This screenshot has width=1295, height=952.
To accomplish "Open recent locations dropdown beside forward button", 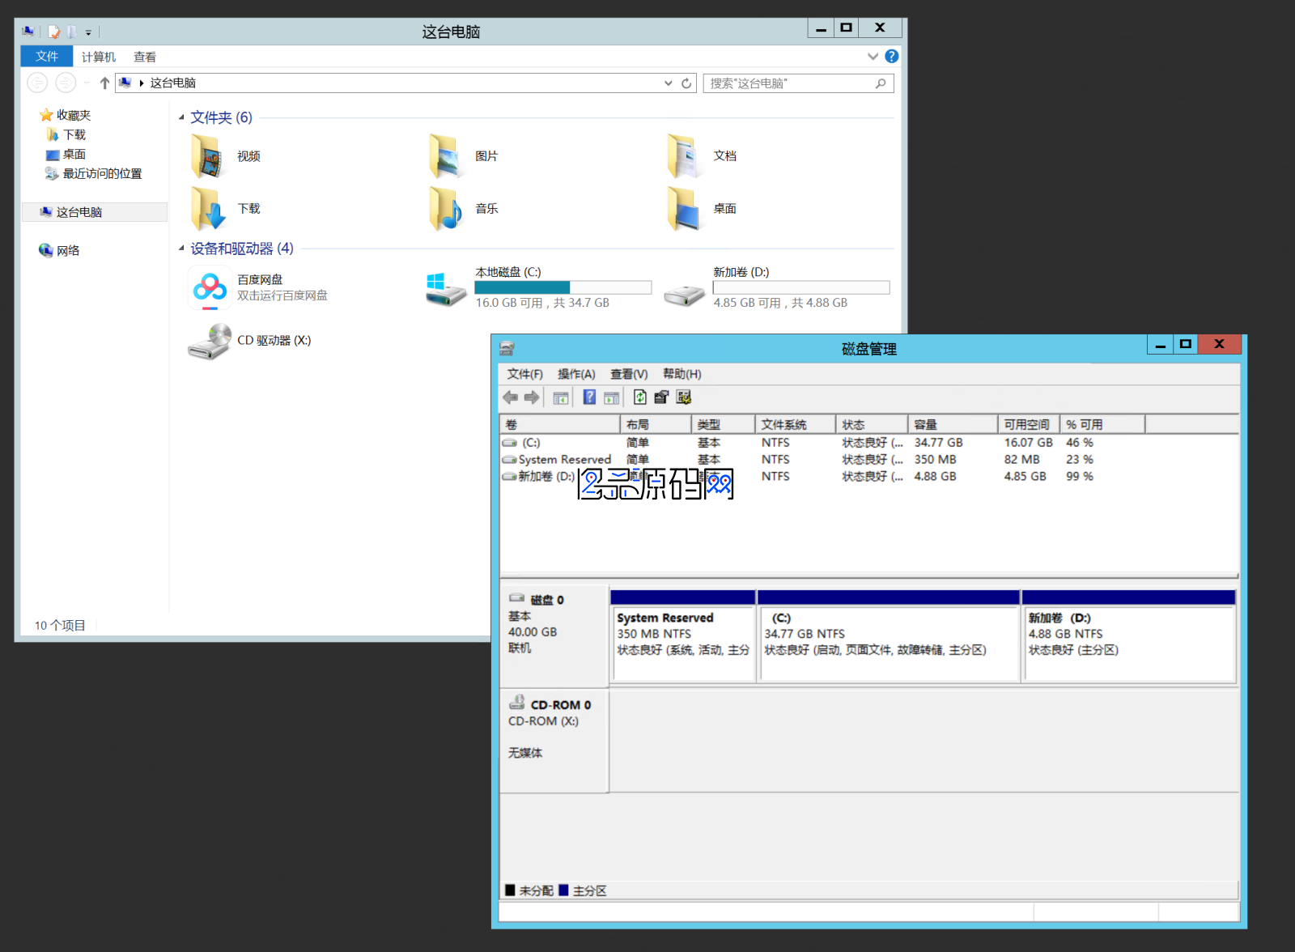I will tap(87, 83).
